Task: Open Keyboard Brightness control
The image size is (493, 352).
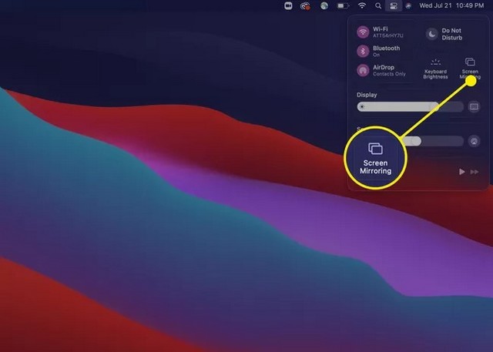Action: click(x=435, y=69)
